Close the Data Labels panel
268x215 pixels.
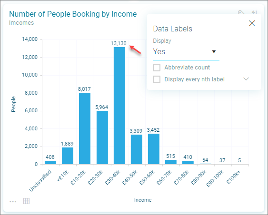tap(252, 23)
